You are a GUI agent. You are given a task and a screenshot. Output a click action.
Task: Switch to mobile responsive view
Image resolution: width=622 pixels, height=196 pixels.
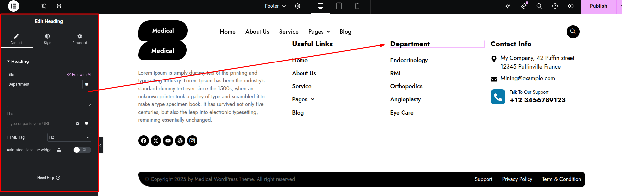[357, 6]
